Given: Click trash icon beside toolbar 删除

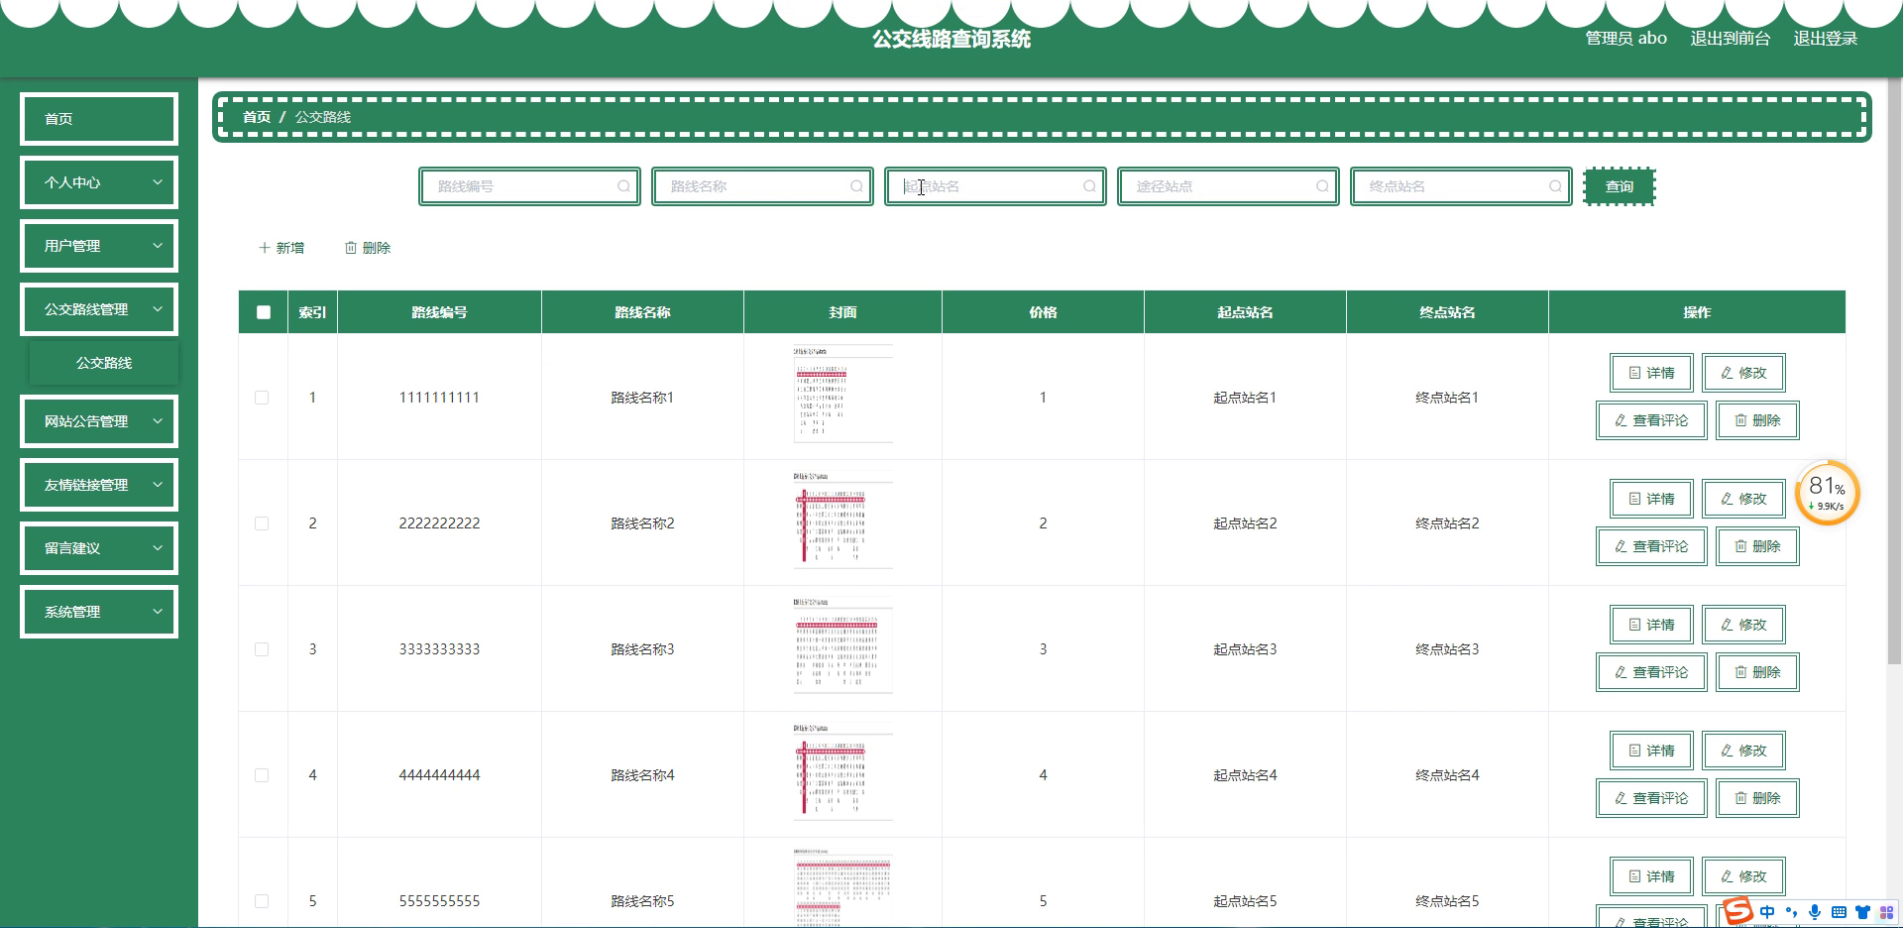Looking at the screenshot, I should pos(351,248).
